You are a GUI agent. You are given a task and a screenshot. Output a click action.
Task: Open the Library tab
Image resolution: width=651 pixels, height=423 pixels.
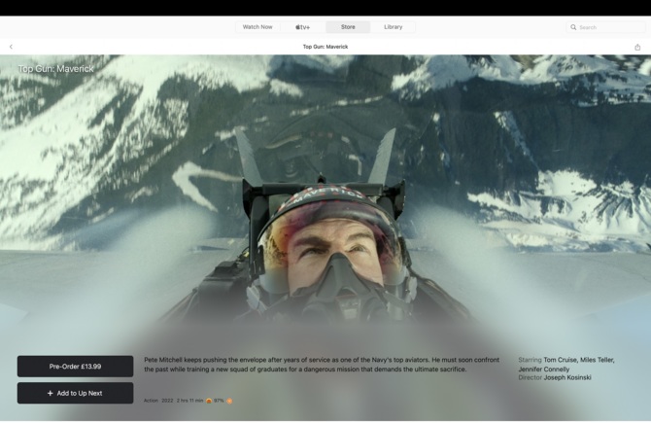point(394,27)
